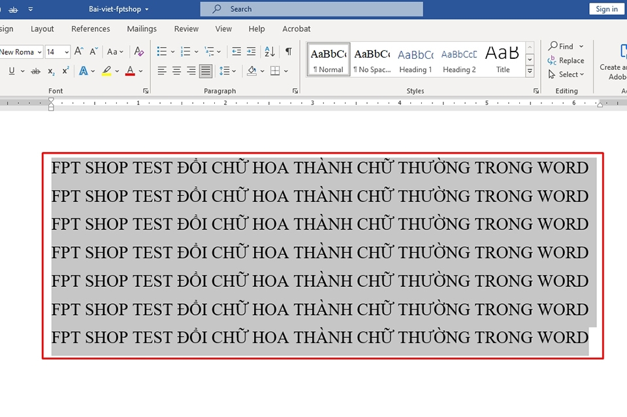Start a bulleted list
627x417 pixels.
pos(162,51)
